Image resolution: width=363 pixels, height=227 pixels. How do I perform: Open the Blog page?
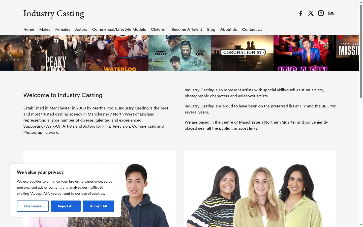click(211, 30)
